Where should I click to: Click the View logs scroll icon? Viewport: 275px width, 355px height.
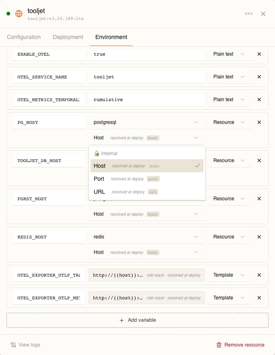13,345
